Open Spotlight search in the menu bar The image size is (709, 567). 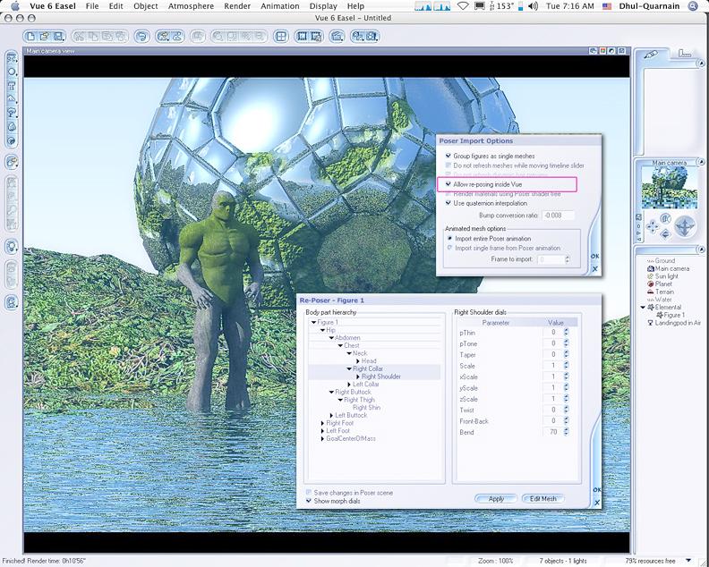pyautogui.click(x=693, y=6)
